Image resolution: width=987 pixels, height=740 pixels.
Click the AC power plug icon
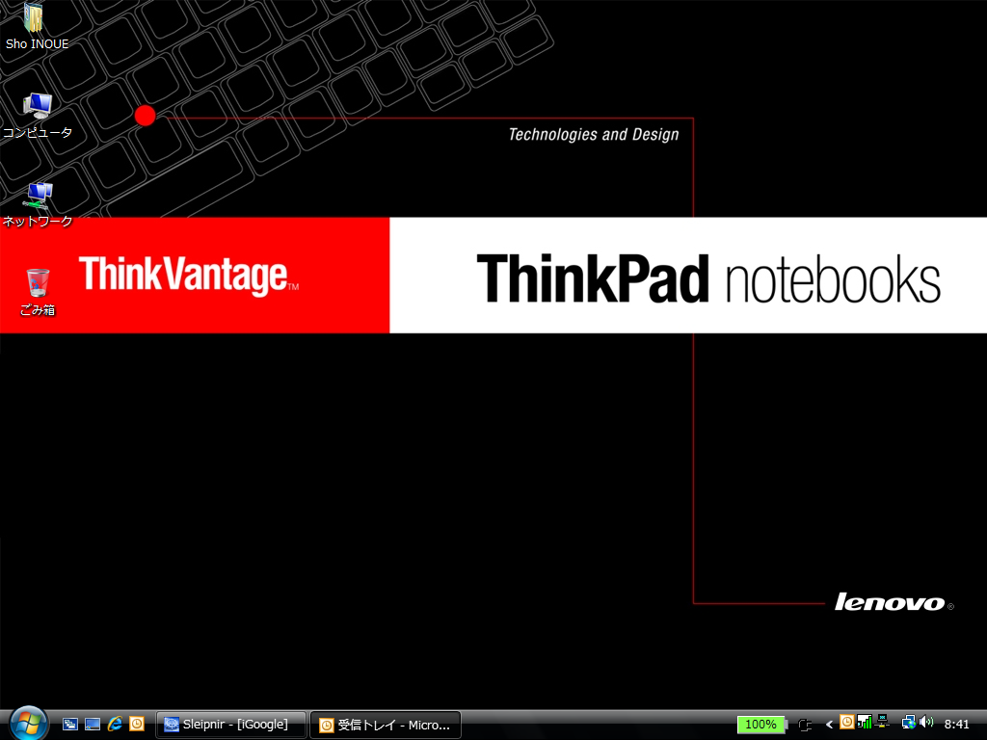[805, 725]
